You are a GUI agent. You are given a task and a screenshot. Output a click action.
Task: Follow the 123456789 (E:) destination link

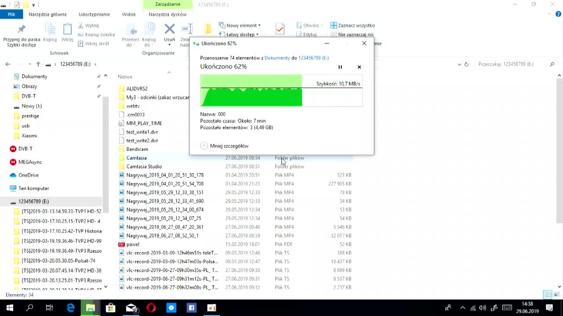[x=314, y=58]
